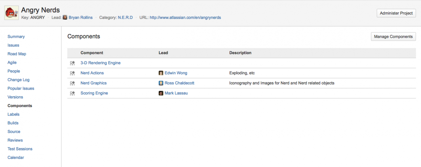Screen dimensions: 421x167
Task: Open the Popular Issues sidebar tab
Action: pyautogui.click(x=21, y=88)
